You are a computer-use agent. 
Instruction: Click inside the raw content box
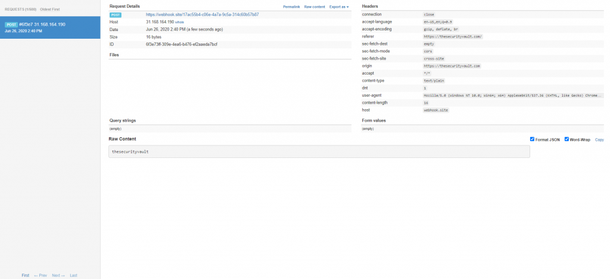point(319,151)
